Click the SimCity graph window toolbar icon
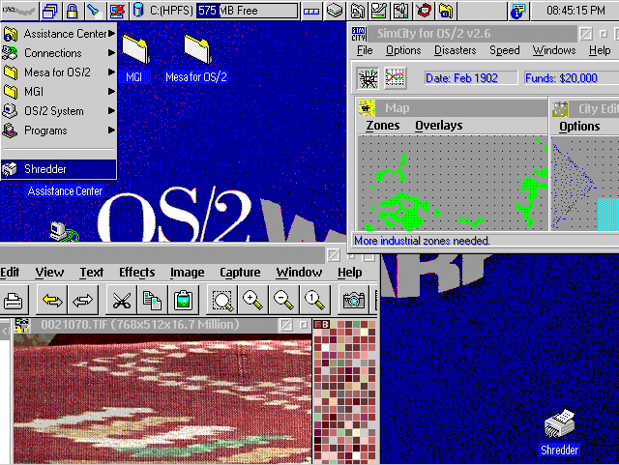The height and width of the screenshot is (465, 619). click(x=395, y=78)
